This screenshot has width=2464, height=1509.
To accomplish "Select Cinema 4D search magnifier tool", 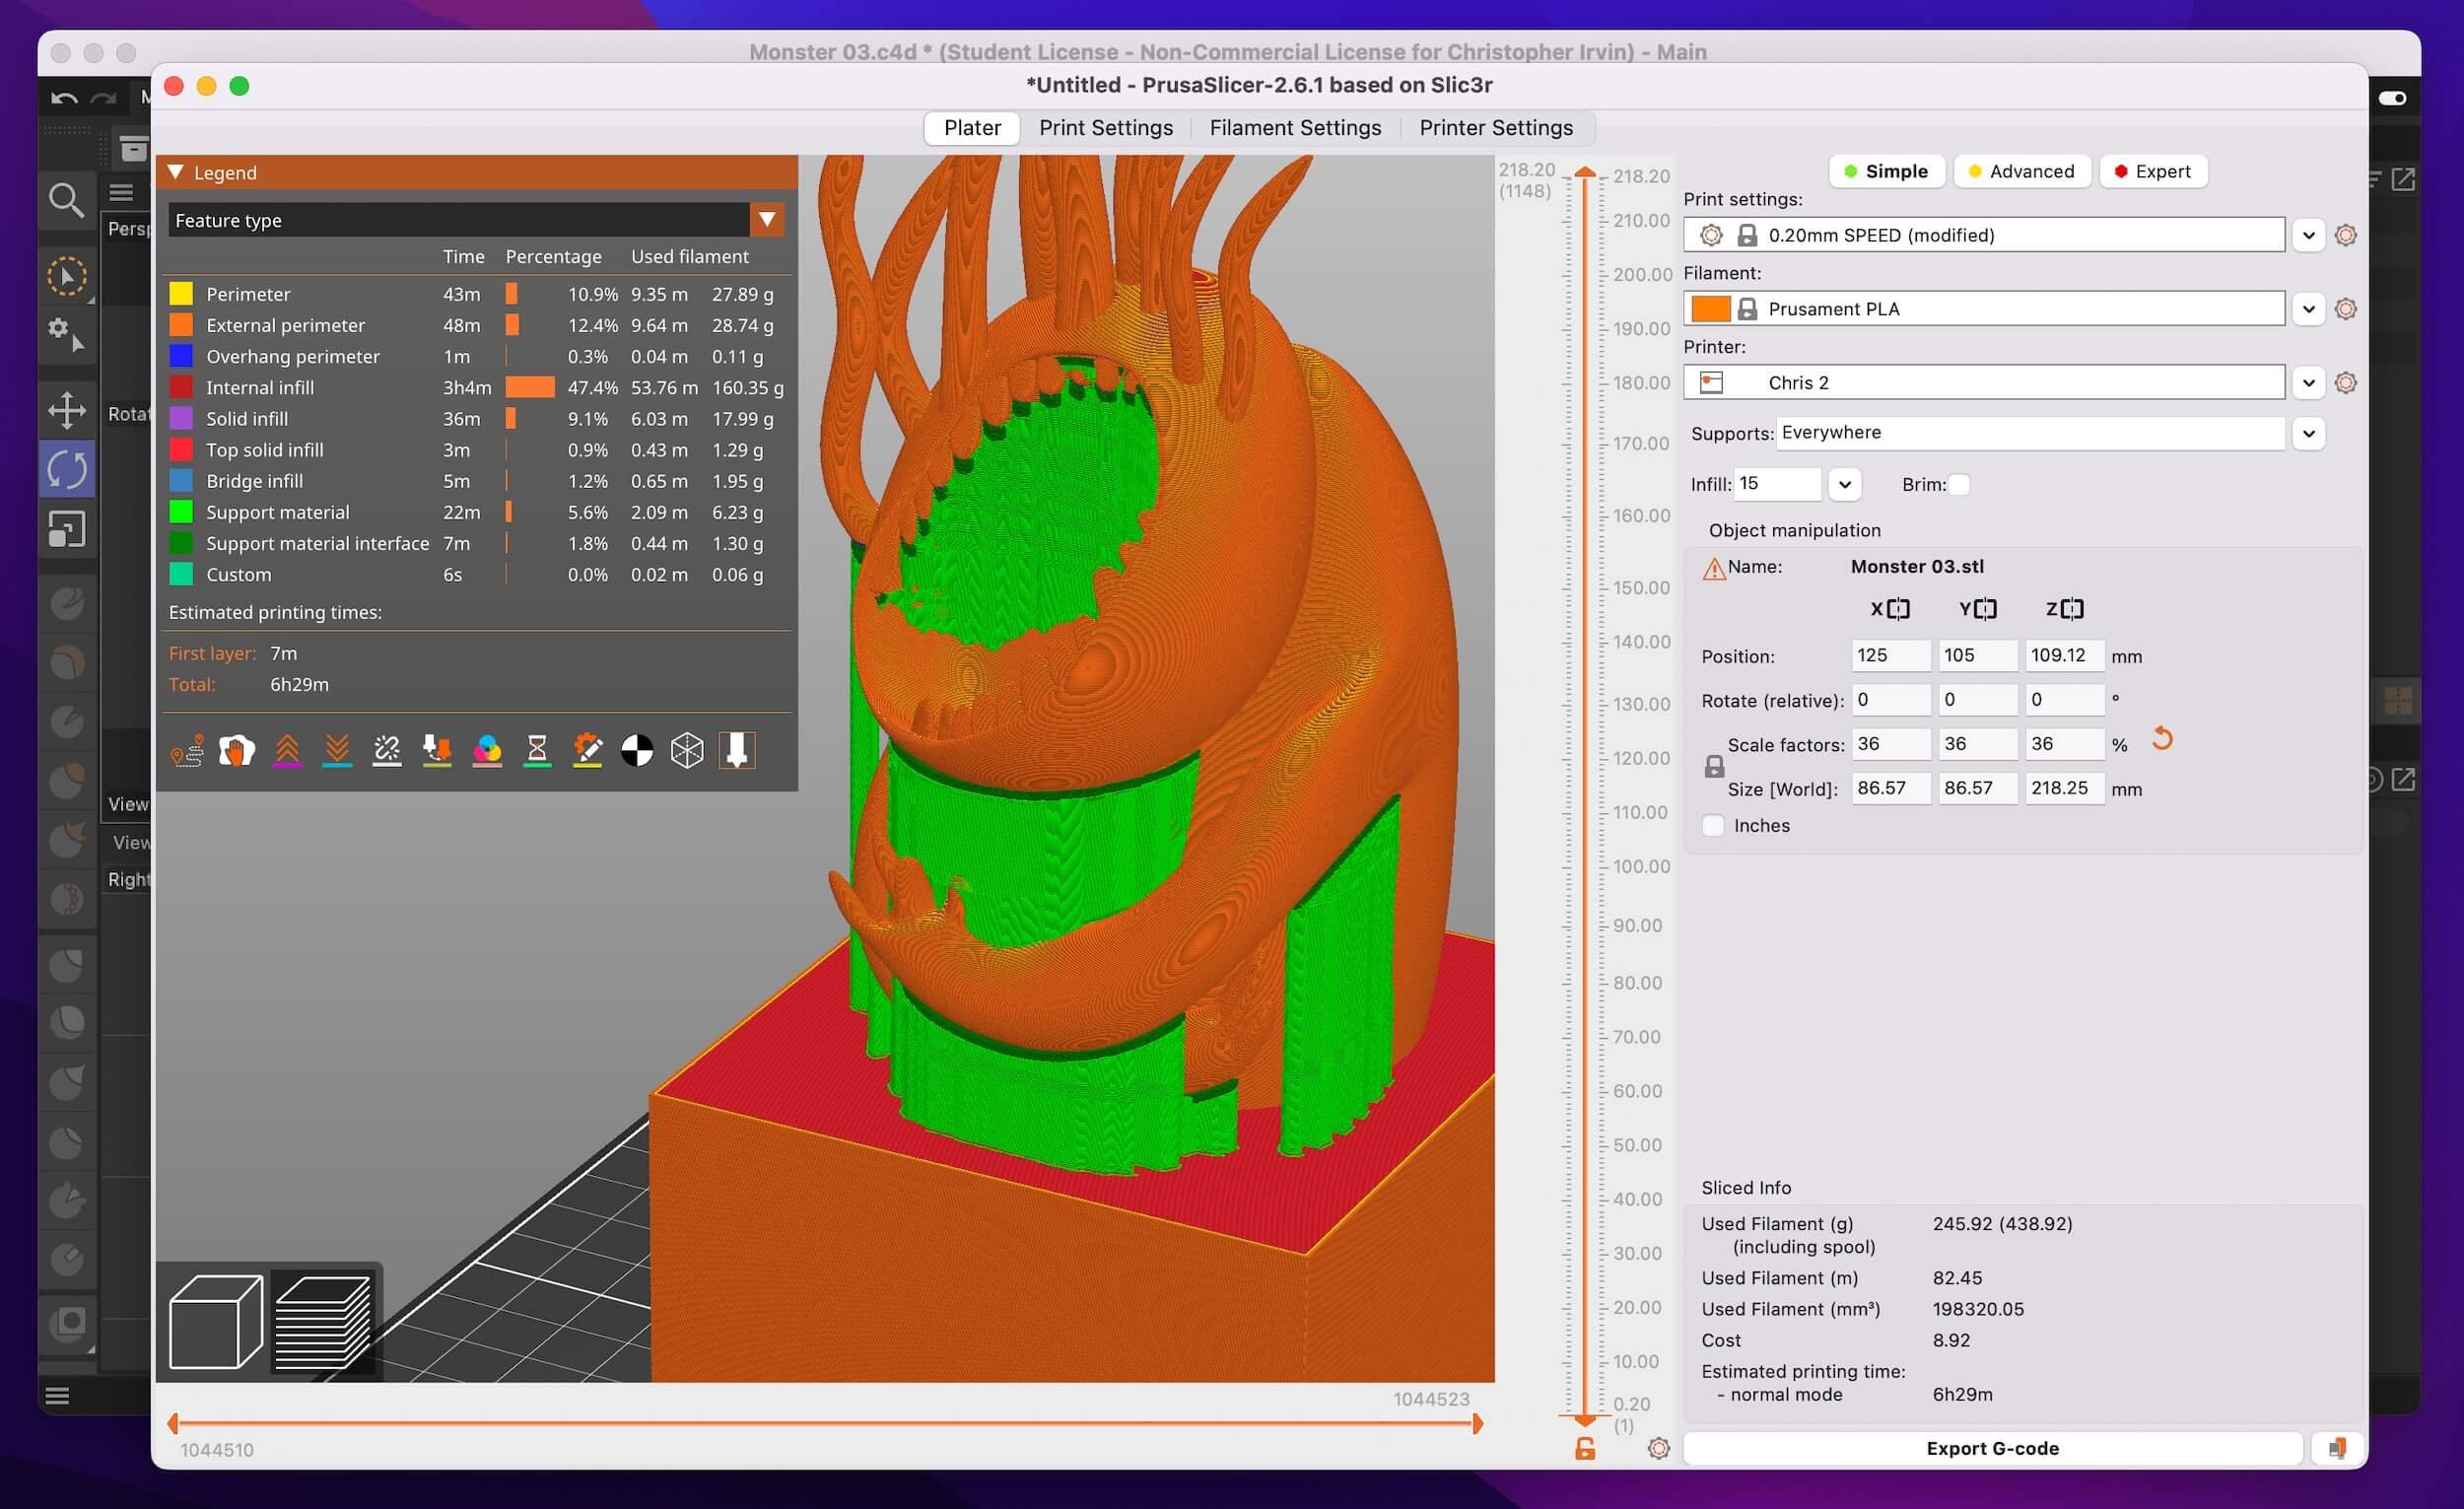I will 66,200.
